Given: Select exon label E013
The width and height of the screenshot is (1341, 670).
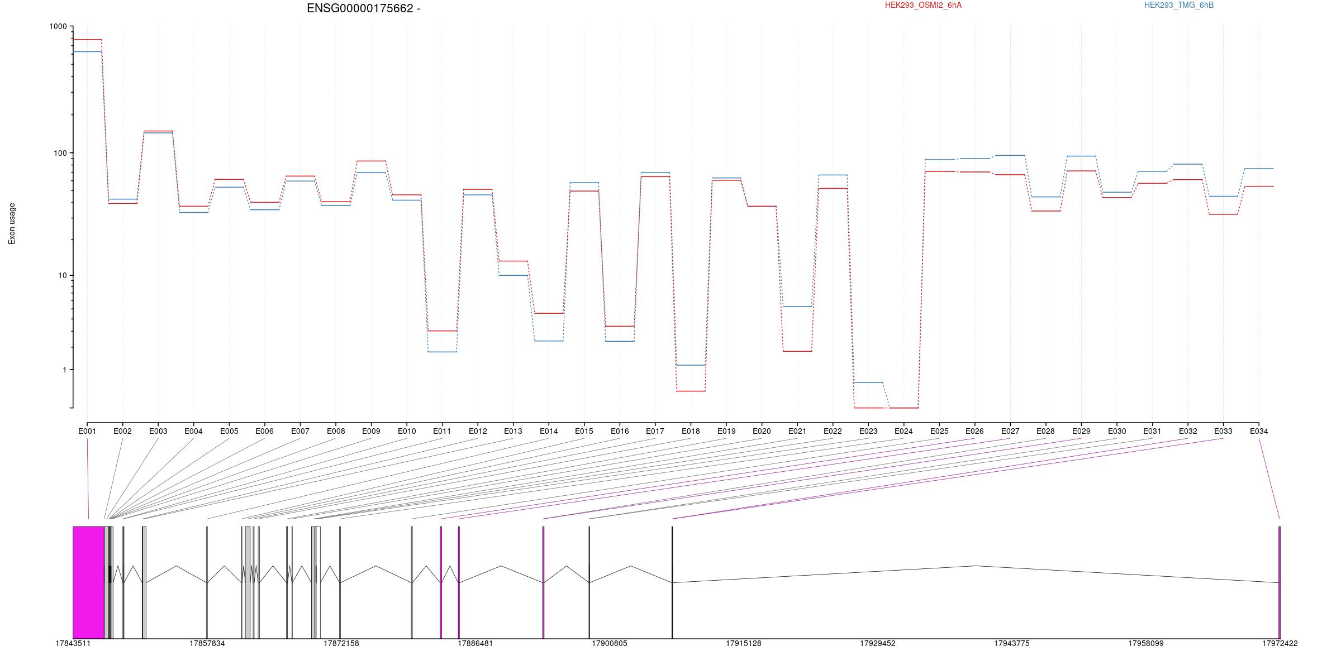Looking at the screenshot, I should [513, 431].
